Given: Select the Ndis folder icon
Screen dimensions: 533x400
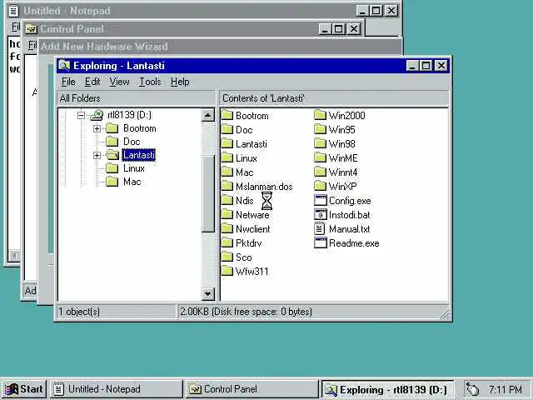Looking at the screenshot, I should [x=227, y=201].
